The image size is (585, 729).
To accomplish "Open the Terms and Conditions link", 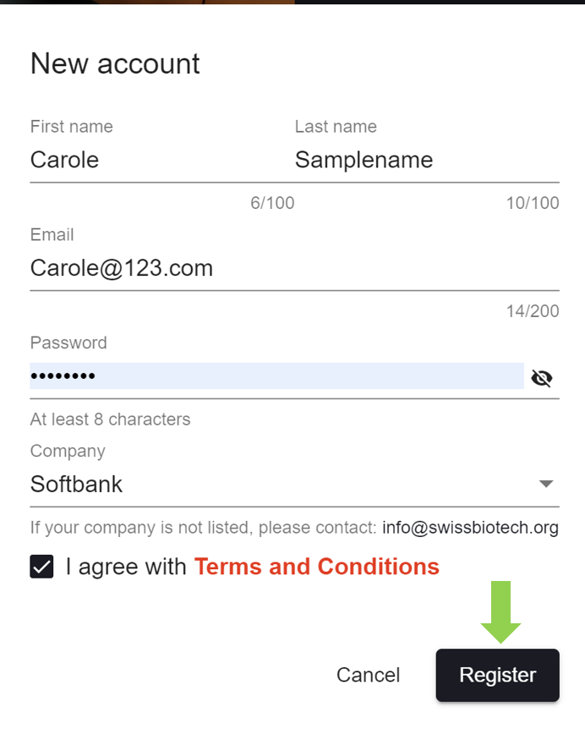I will (x=317, y=567).
